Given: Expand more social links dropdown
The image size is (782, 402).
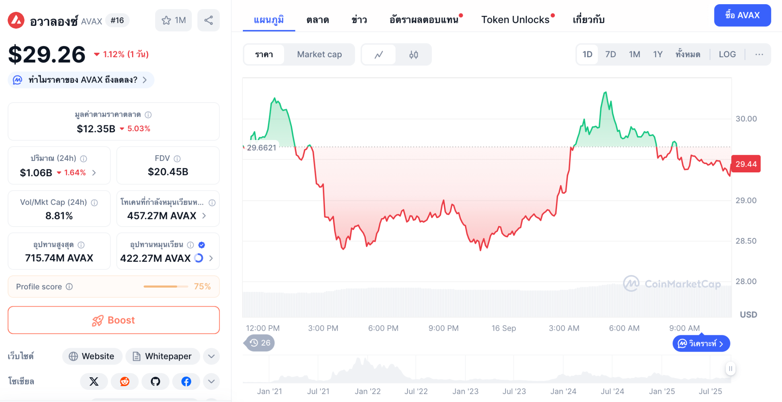Looking at the screenshot, I should pos(211,381).
